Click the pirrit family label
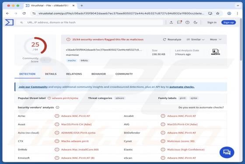Image resolution: width=245 pixels, height=164 pixels. point(182,98)
